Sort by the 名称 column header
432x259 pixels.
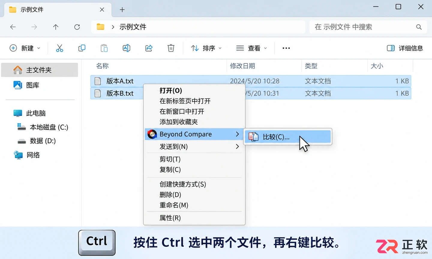[x=102, y=66]
